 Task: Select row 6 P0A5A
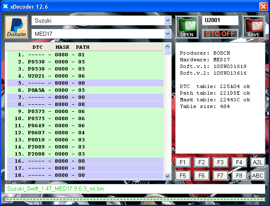(85, 90)
